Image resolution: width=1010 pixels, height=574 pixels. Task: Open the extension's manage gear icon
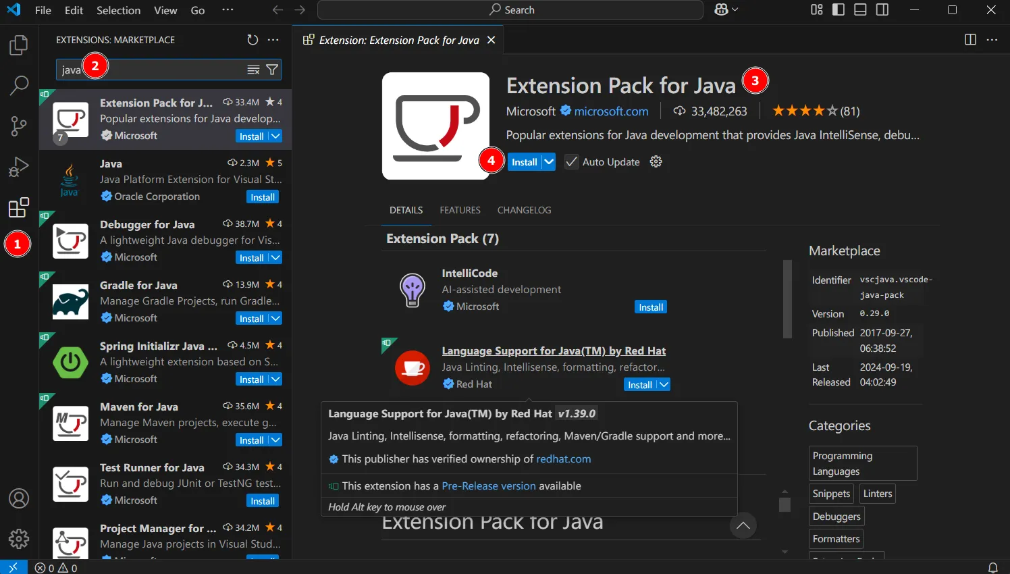656,161
